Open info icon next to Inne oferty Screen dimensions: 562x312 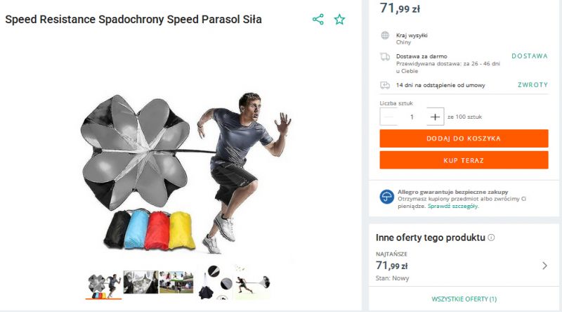point(491,238)
